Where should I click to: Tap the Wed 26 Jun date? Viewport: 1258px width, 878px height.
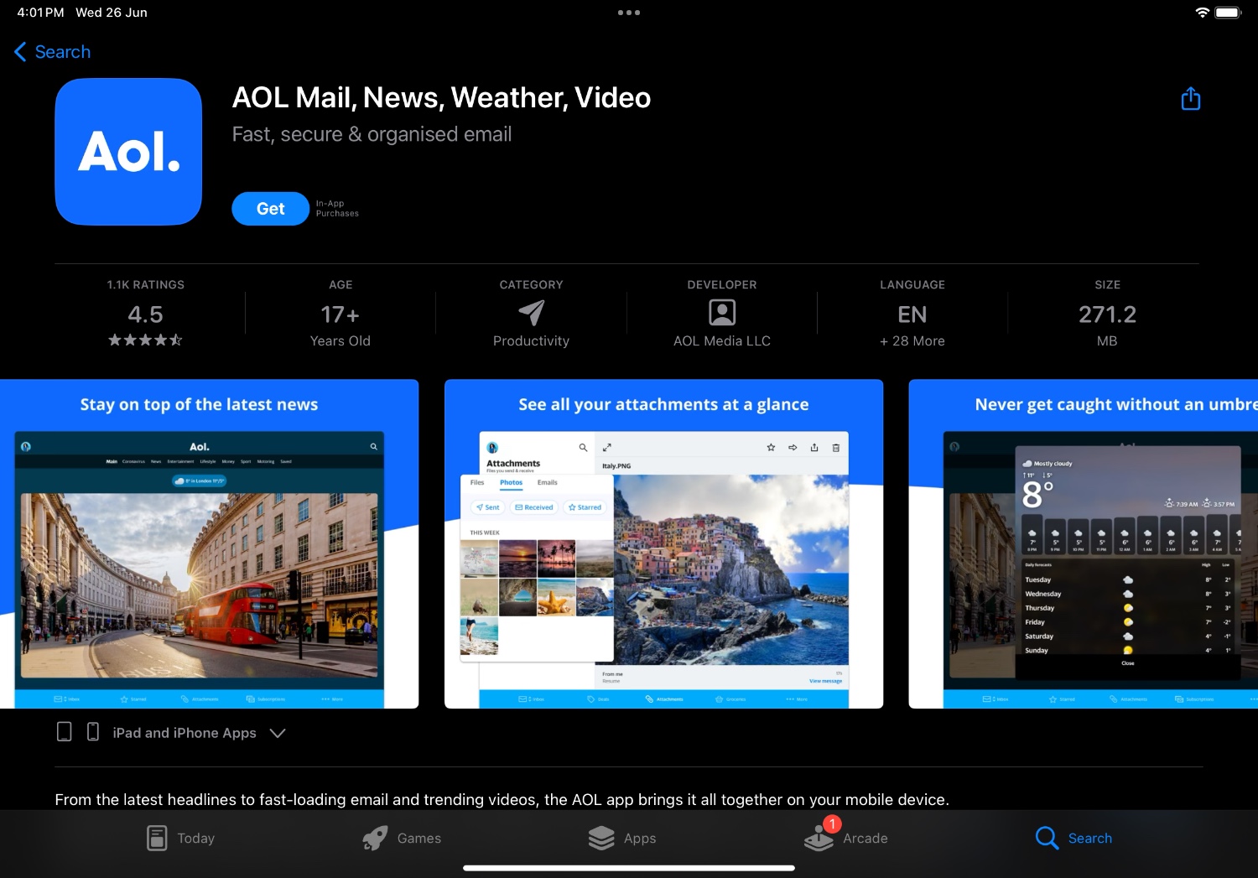(x=112, y=13)
